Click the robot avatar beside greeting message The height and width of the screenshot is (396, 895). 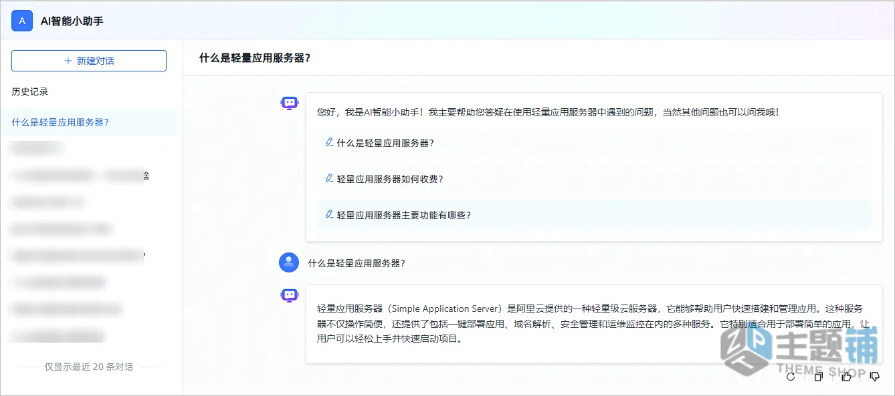tap(289, 103)
